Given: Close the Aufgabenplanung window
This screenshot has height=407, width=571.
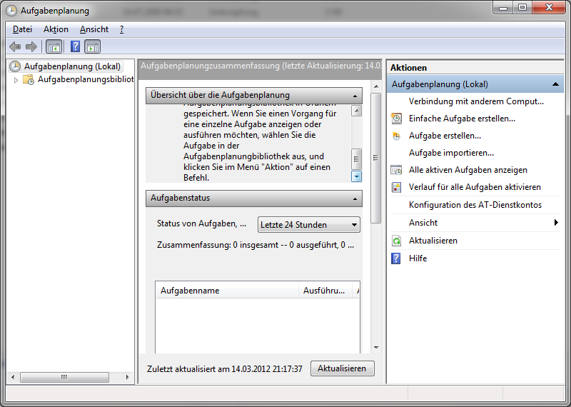Looking at the screenshot, I should (x=549, y=8).
